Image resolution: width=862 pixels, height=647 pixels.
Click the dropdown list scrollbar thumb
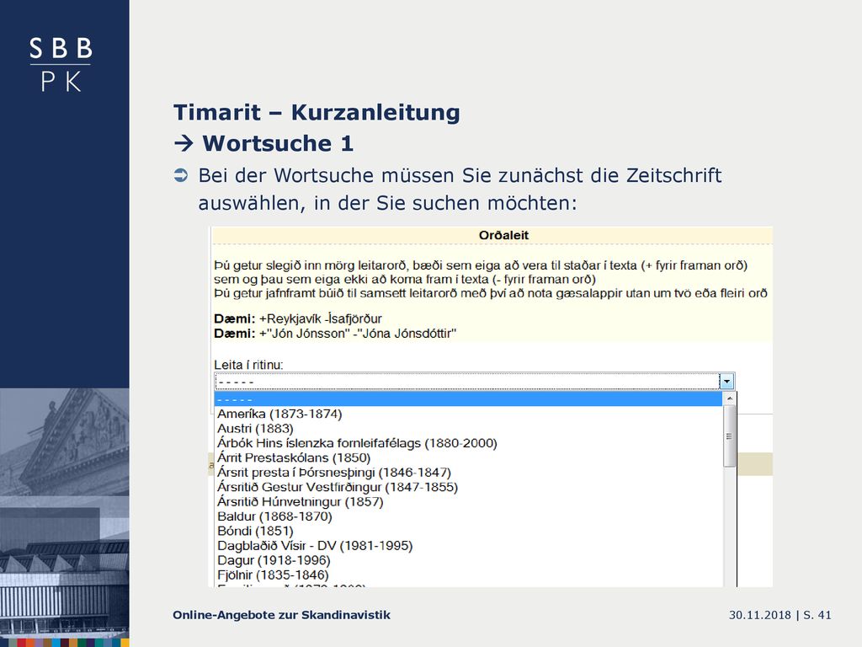(730, 436)
